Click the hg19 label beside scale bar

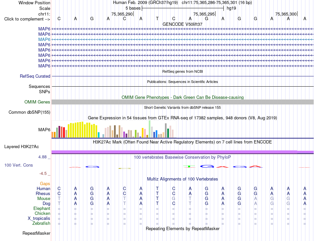pyautogui.click(x=231, y=8)
